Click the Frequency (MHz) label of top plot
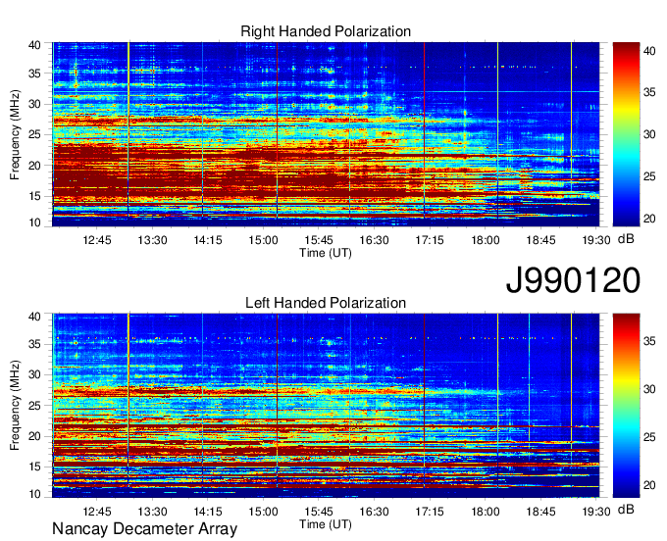 (15, 134)
